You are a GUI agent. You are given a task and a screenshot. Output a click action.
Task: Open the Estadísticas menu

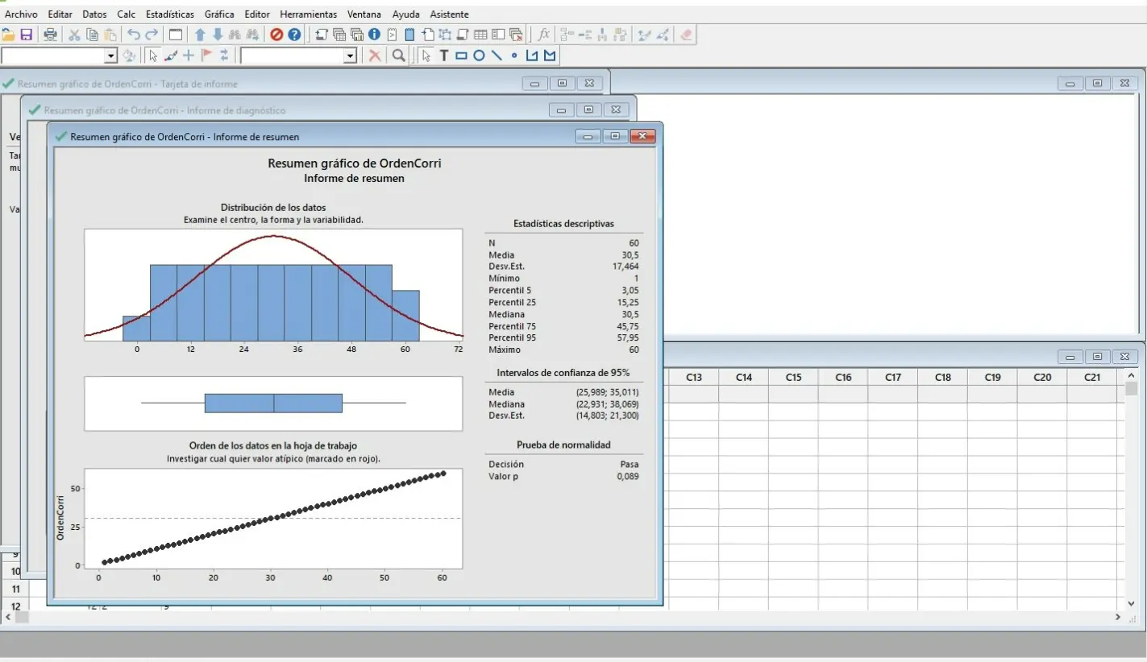(x=169, y=14)
